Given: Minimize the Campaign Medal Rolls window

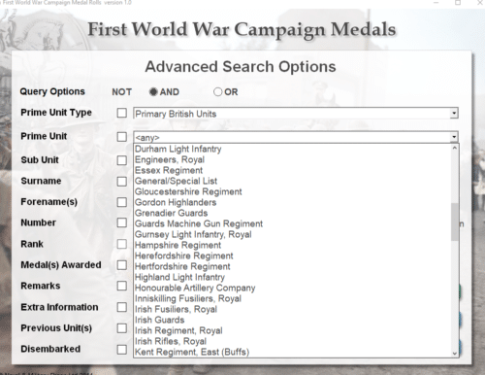Looking at the screenshot, I should (x=436, y=3).
